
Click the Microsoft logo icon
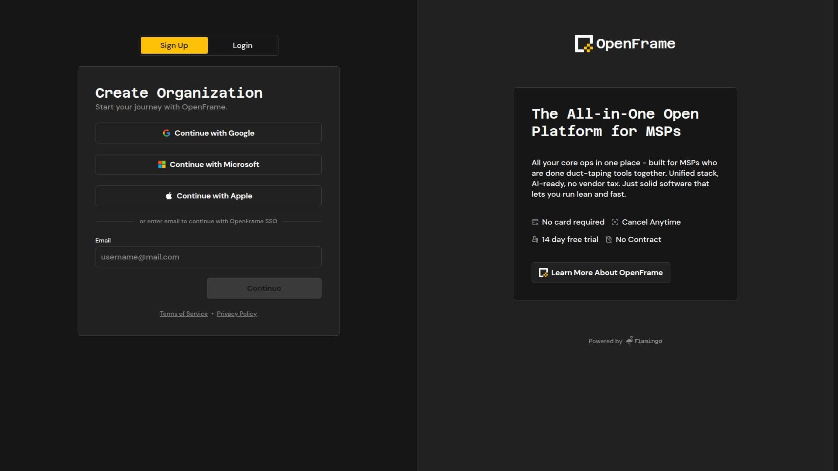(162, 164)
